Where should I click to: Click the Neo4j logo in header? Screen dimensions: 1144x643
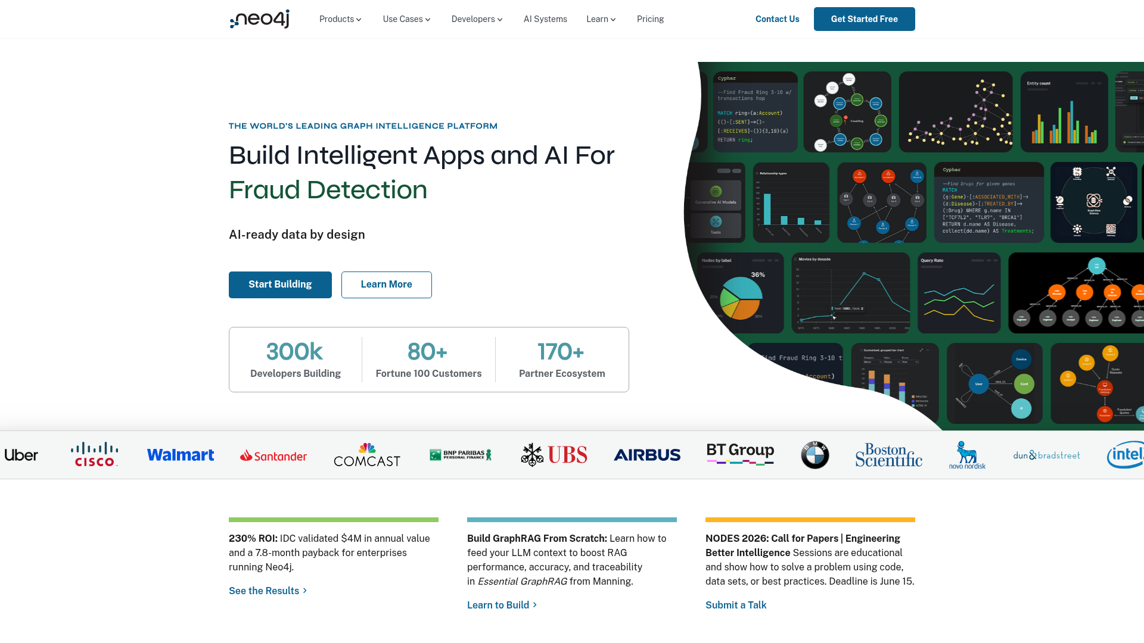point(260,19)
